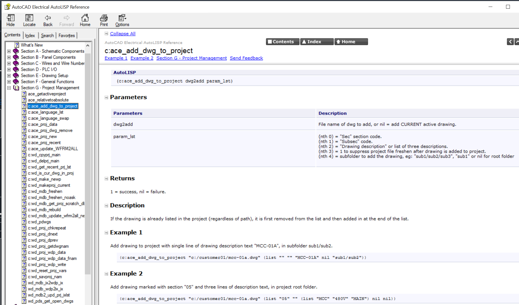Switch to the Search tab

click(x=47, y=35)
